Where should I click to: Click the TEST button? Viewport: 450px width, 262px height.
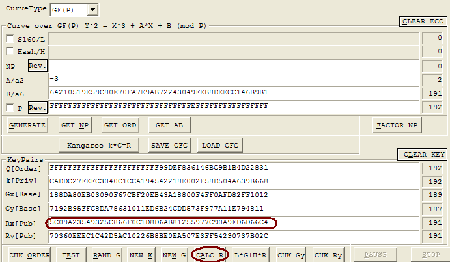pos(71,255)
